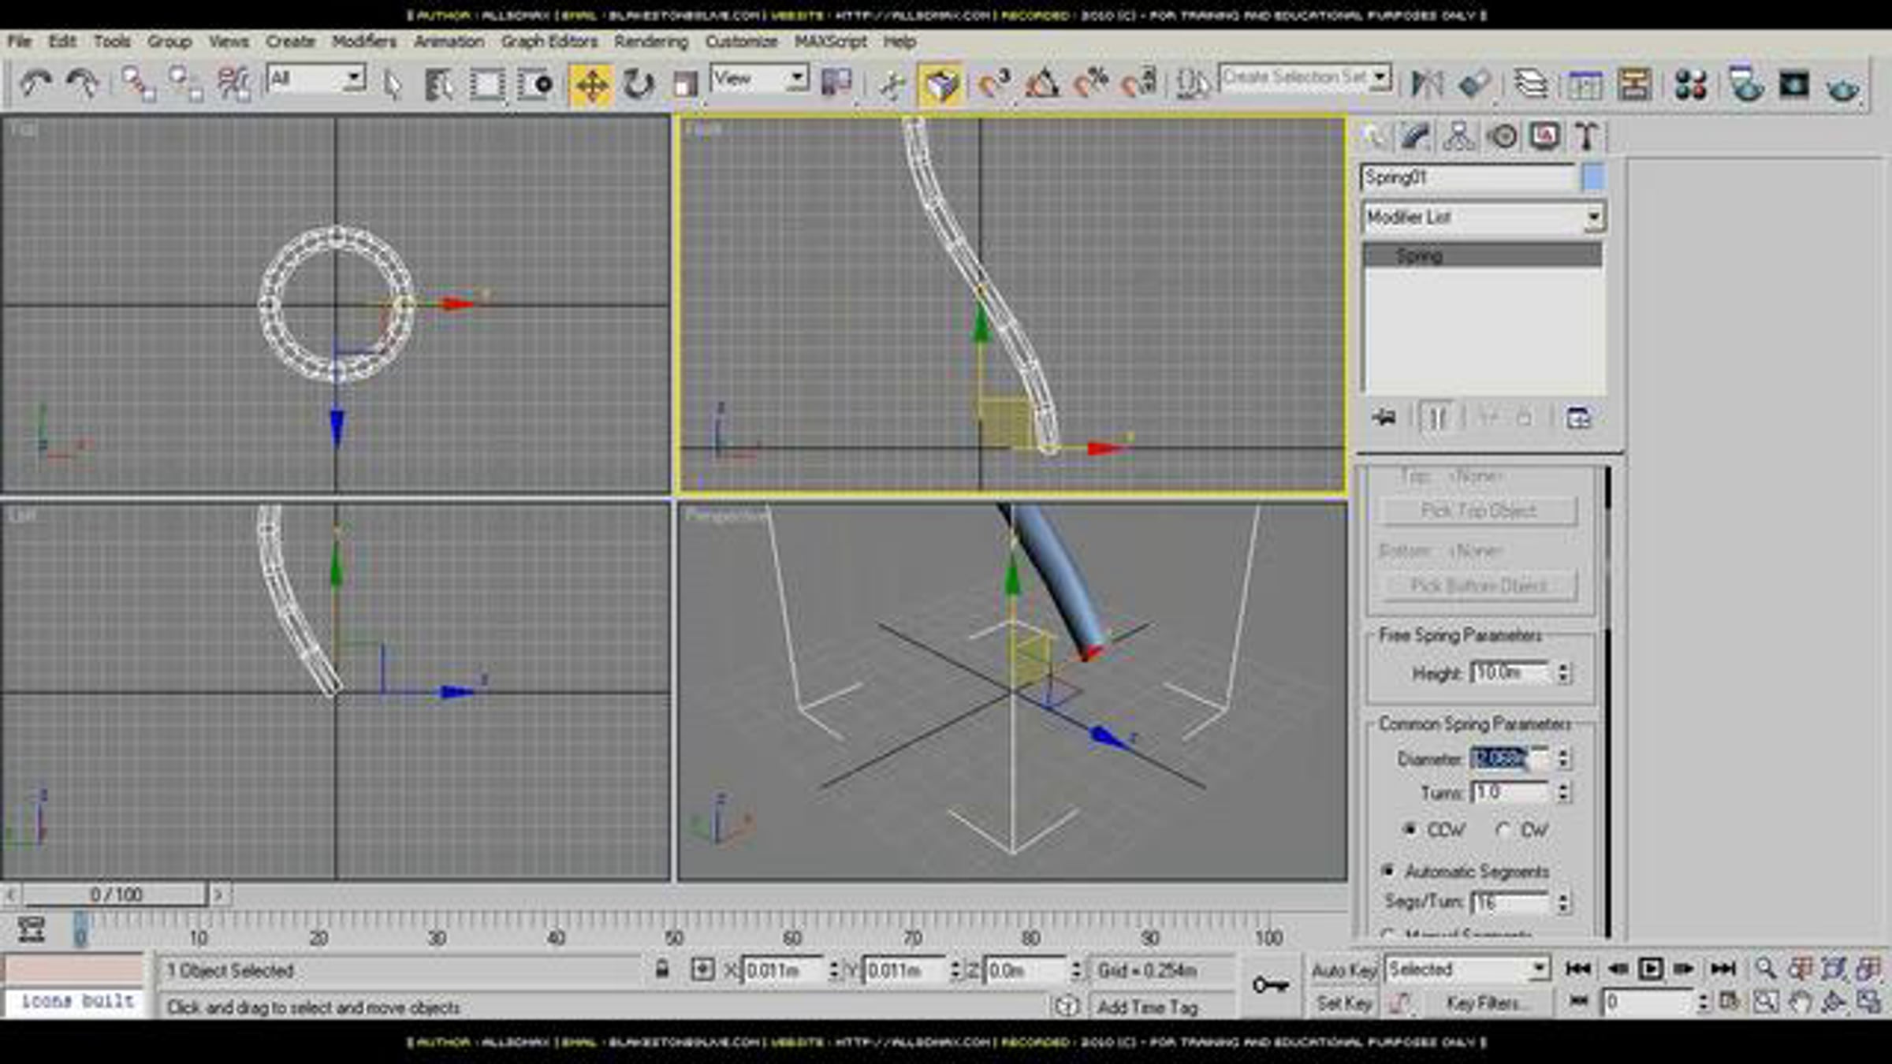Click the Key Filters button

[1487, 1003]
